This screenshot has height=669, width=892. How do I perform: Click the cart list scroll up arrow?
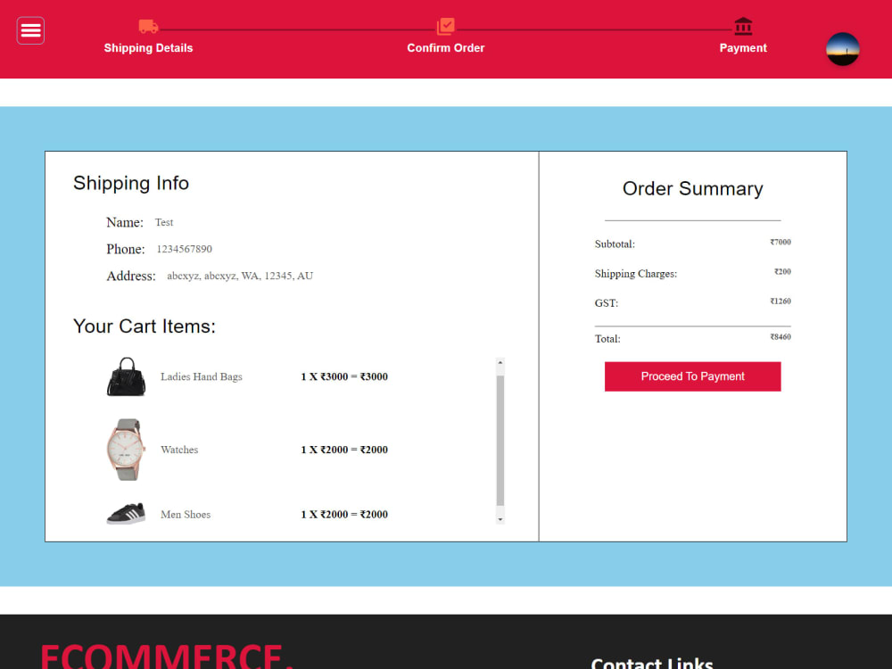[x=500, y=363]
